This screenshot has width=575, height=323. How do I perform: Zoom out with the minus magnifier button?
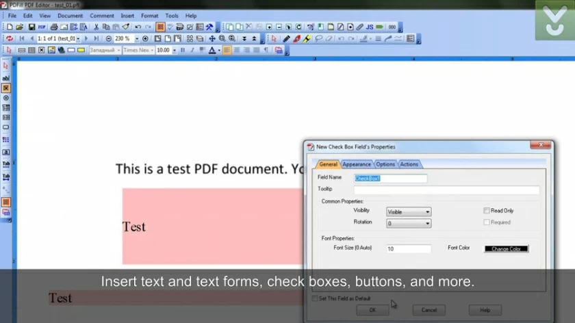coord(109,38)
